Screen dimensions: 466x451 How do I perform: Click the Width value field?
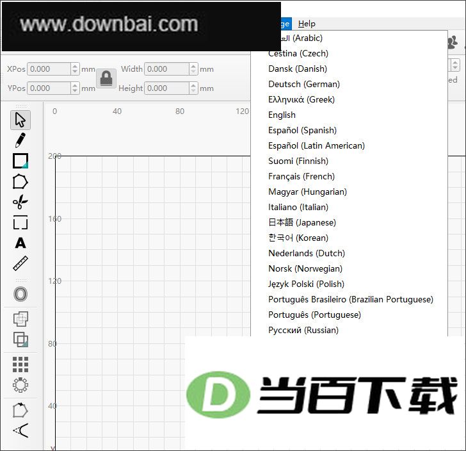point(166,69)
